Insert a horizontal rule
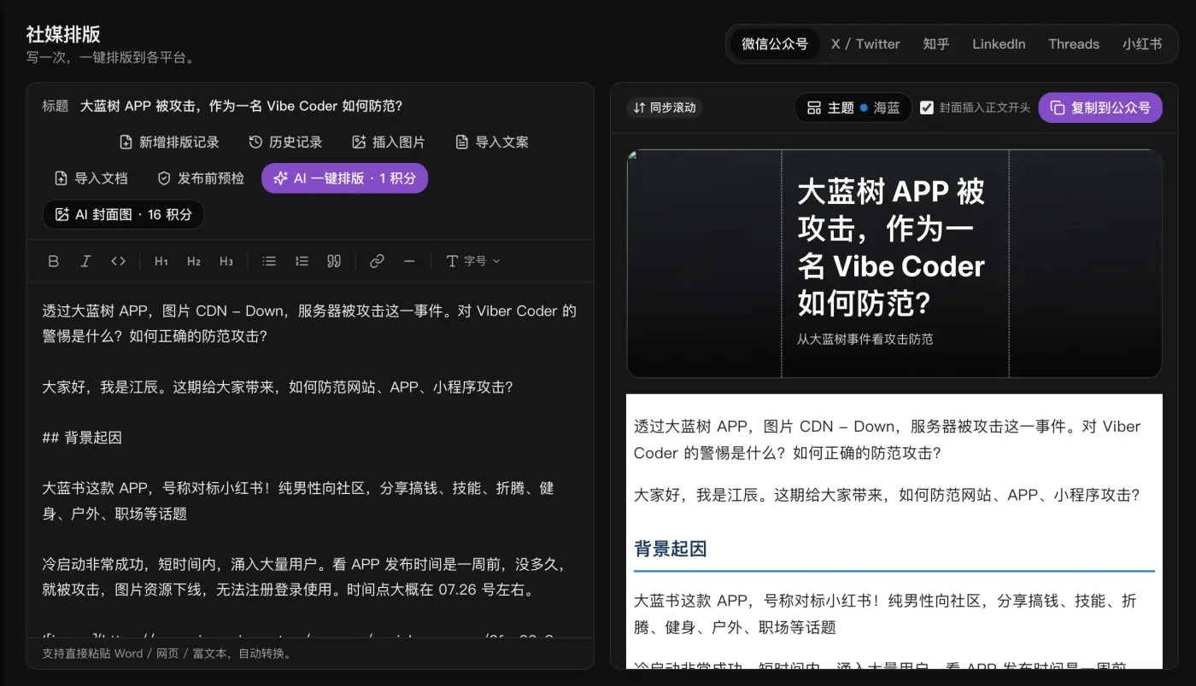The image size is (1196, 686). (x=409, y=261)
